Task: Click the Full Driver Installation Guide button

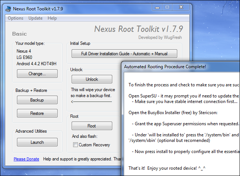Action: pos(124,54)
